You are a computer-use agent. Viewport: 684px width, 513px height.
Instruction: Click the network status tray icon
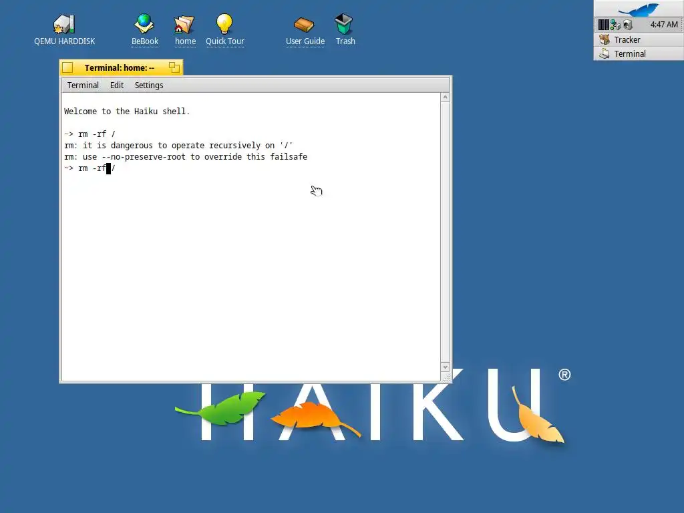click(615, 25)
